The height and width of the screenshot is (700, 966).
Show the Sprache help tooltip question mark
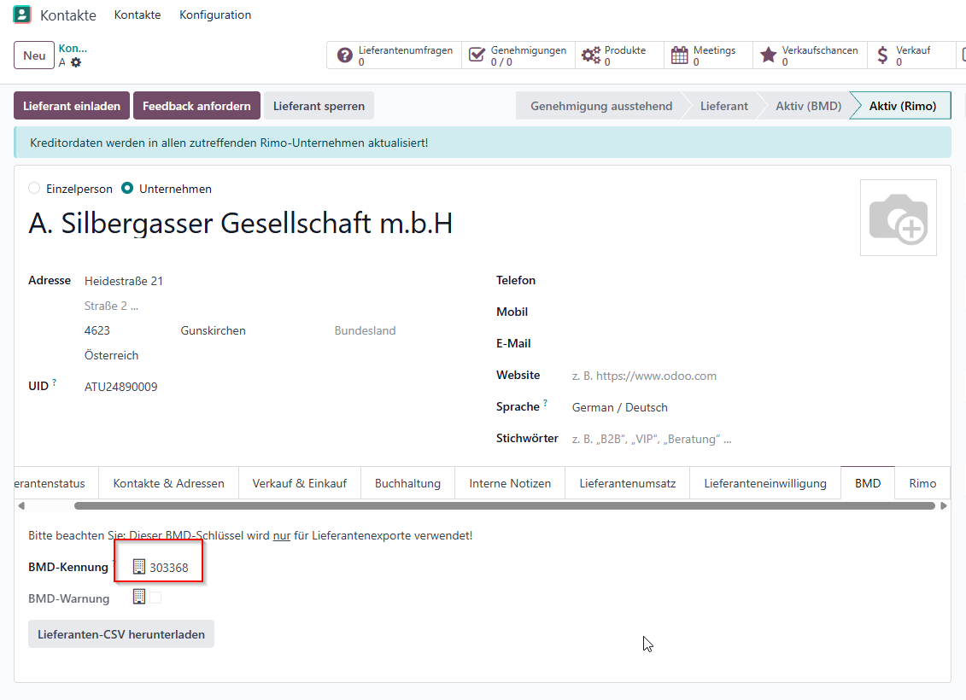coord(545,403)
